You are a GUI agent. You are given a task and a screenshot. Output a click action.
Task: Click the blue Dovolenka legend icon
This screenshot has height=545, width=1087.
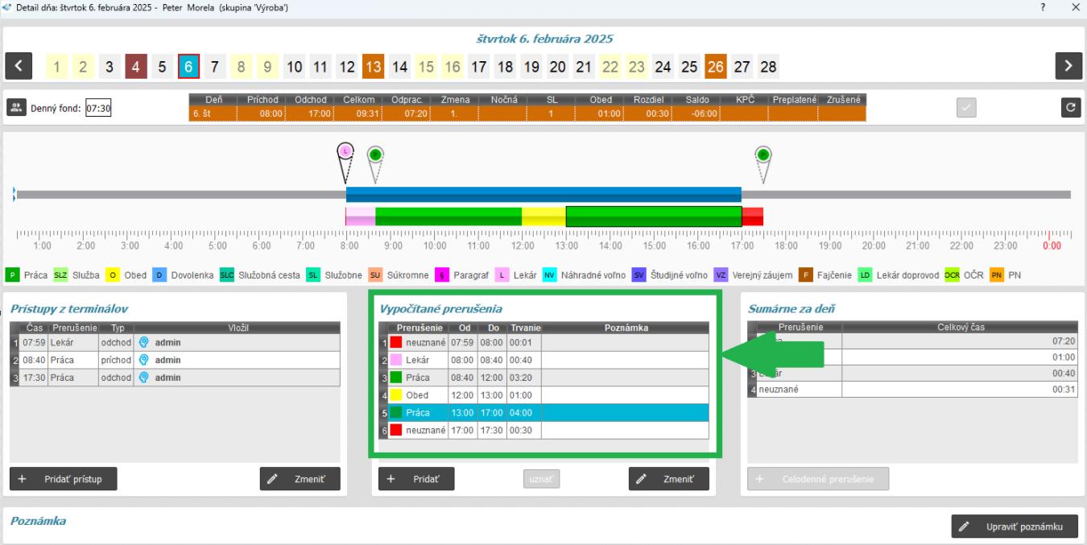(x=159, y=275)
